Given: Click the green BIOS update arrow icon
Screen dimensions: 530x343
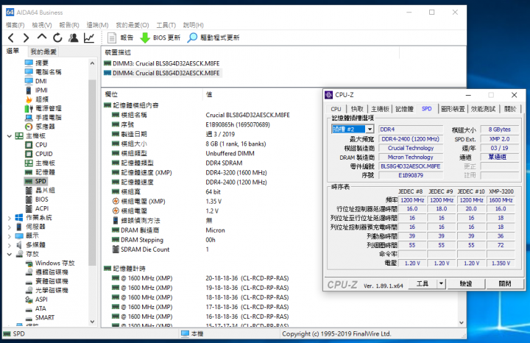Looking at the screenshot, I should coord(145,38).
